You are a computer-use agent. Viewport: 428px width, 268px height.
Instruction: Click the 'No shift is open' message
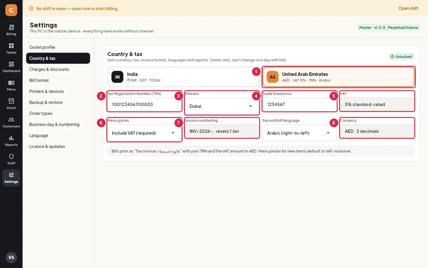click(77, 9)
